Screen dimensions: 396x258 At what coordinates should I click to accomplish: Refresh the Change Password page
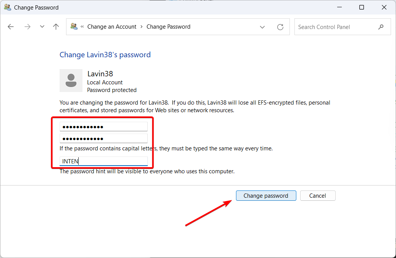point(280,27)
